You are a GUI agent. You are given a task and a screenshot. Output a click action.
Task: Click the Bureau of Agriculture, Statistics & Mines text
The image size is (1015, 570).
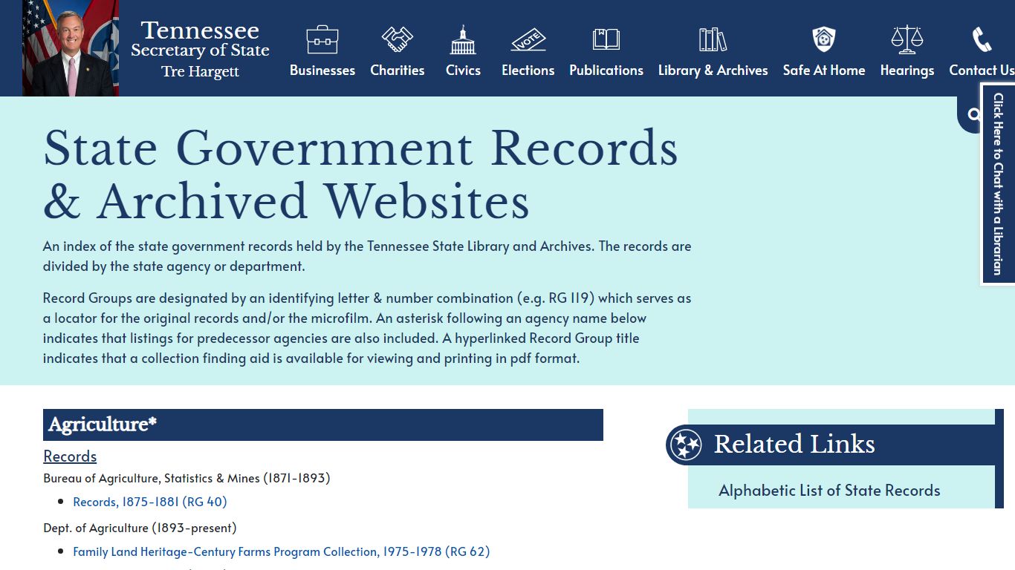pyautogui.click(x=187, y=478)
